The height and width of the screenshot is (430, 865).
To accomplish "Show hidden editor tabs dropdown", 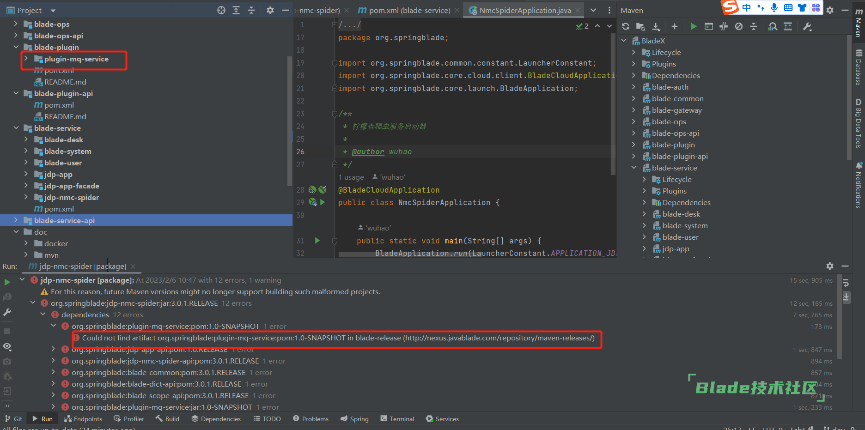I will (x=593, y=10).
